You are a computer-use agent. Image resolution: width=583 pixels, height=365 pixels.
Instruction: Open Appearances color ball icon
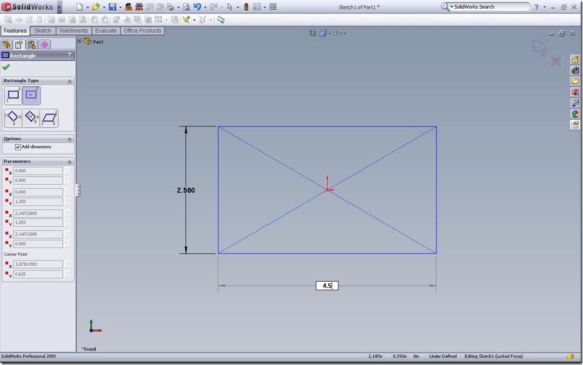click(575, 114)
